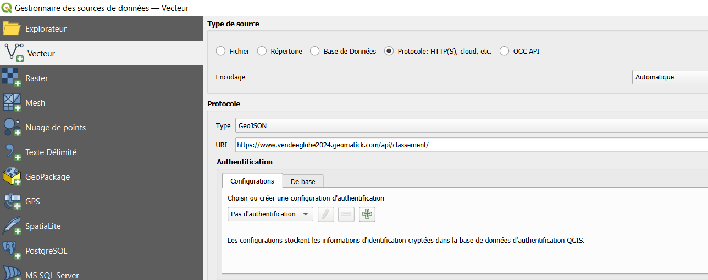Open the GeoJSON protocol Type dropdown

tap(472, 125)
